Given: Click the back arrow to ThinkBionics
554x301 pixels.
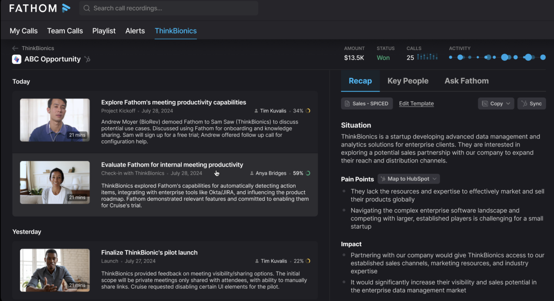Looking at the screenshot, I should pyautogui.click(x=15, y=48).
